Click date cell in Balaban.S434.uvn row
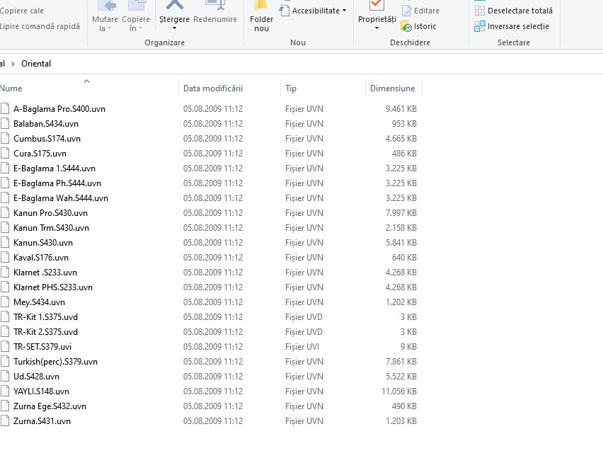The width and height of the screenshot is (603, 475). 213,124
